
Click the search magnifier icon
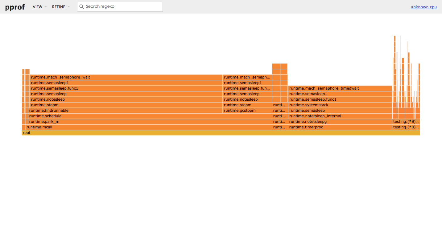coord(82,6)
